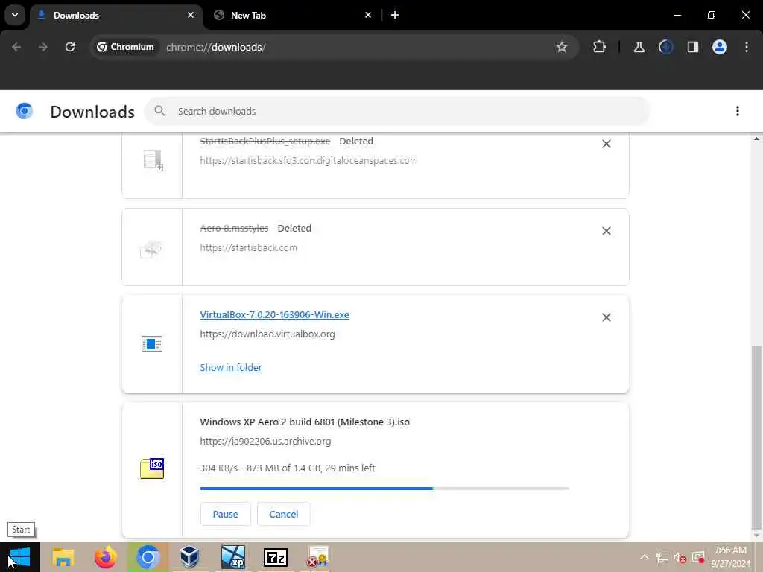Click the Search downloads field
Viewport: 763px width, 572px height.
pyautogui.click(x=397, y=112)
